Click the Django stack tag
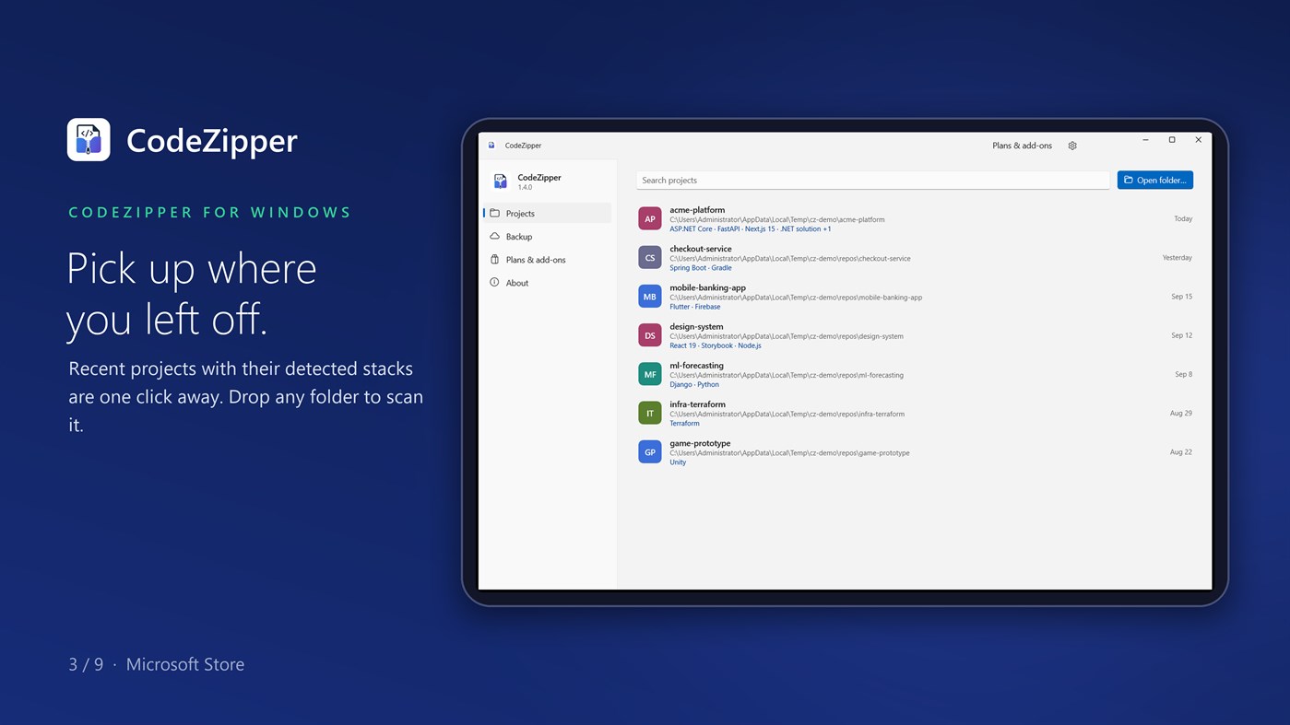Viewport: 1290px width, 725px height. (x=681, y=384)
